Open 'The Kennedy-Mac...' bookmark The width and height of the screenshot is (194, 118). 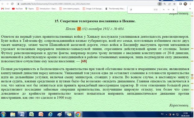point(115,9)
